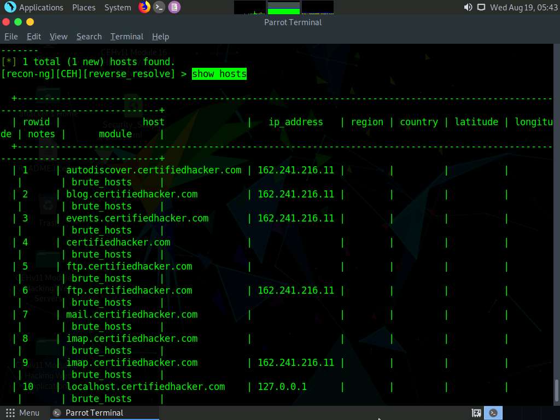This screenshot has width=560, height=420.
Task: Open the System menu
Action: click(118, 8)
